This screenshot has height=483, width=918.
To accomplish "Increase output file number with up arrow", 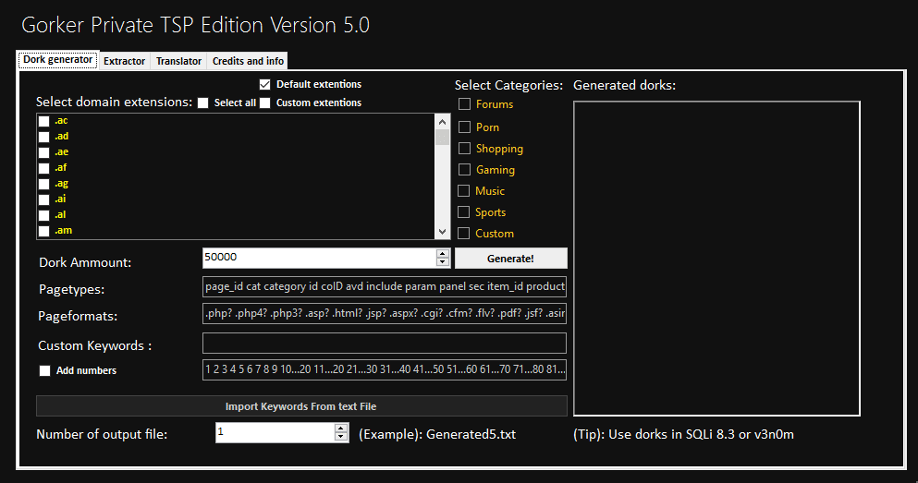I will [341, 428].
